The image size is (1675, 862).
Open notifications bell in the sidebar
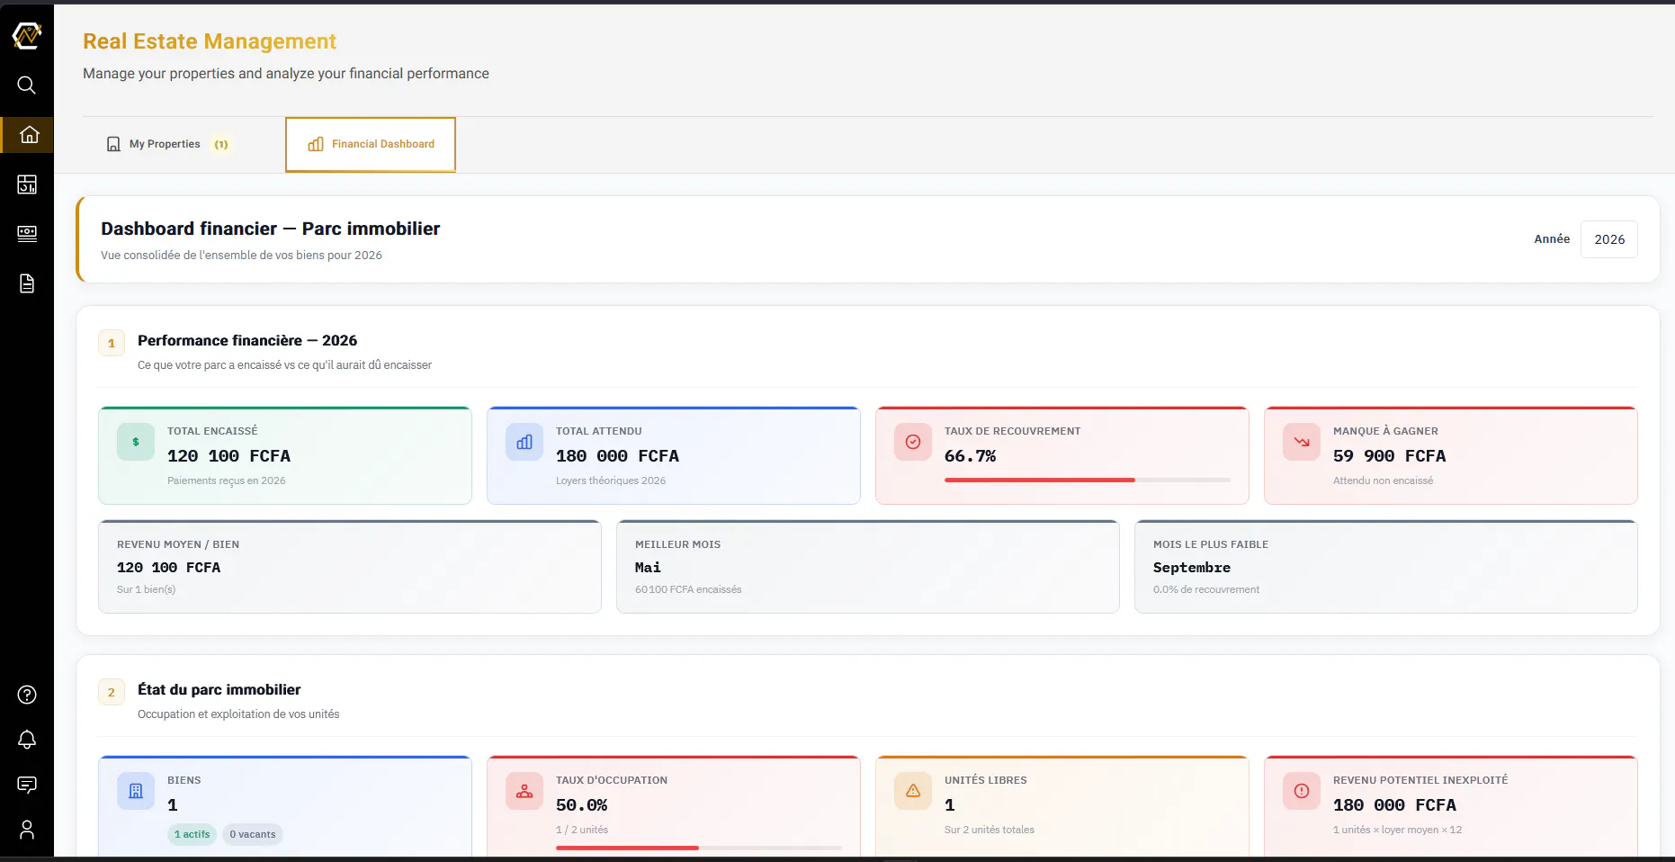pos(27,740)
